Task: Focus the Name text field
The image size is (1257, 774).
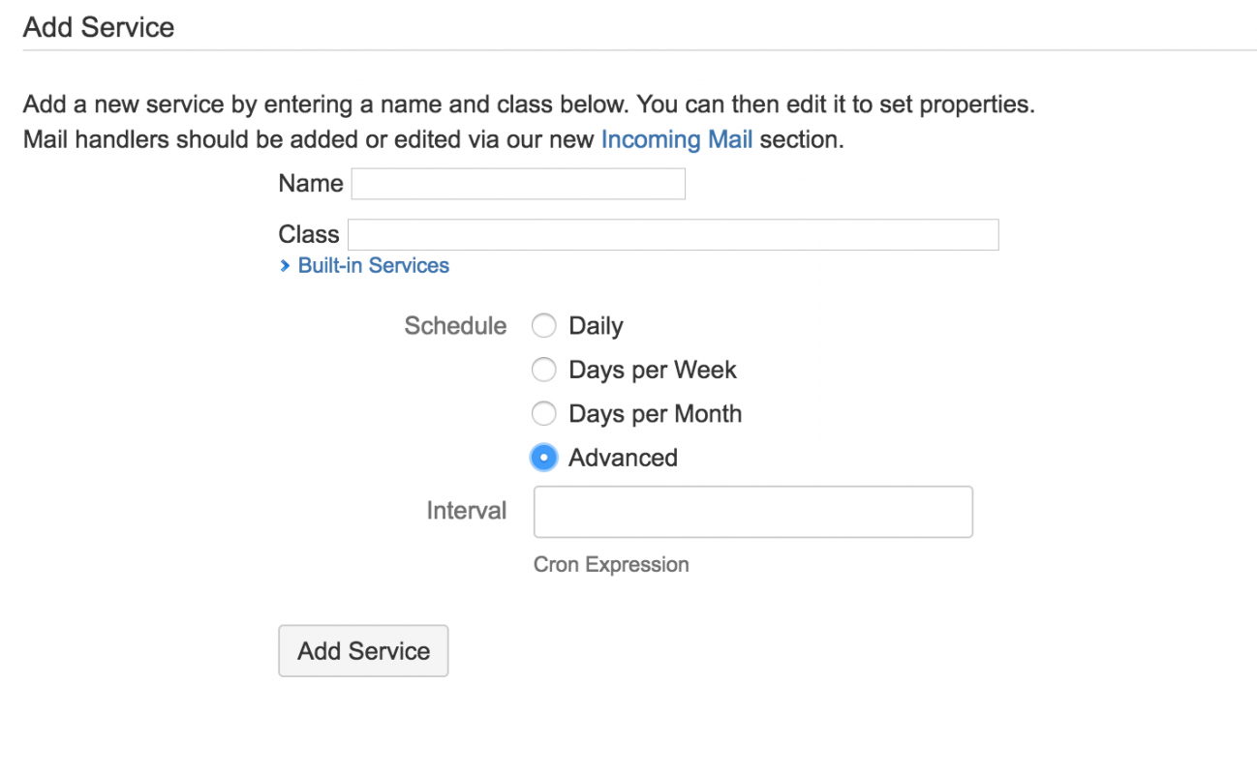Action: click(x=518, y=184)
